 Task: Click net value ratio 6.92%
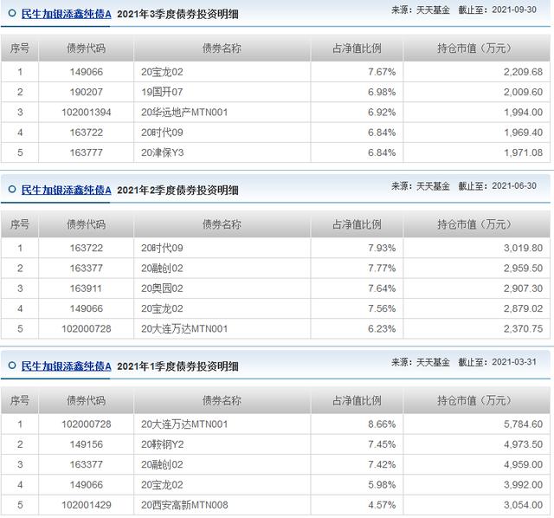(x=382, y=113)
